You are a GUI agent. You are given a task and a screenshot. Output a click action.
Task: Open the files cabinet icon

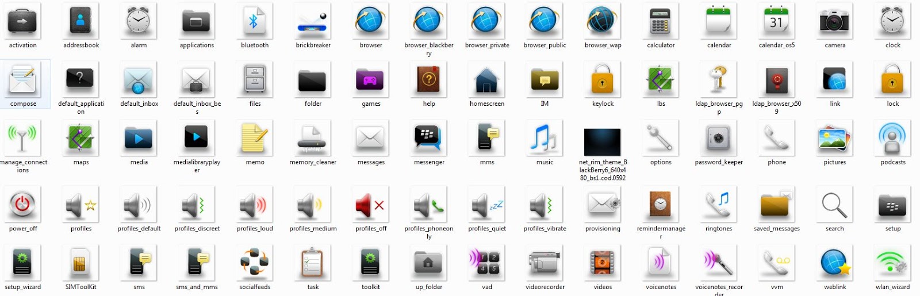pos(255,80)
